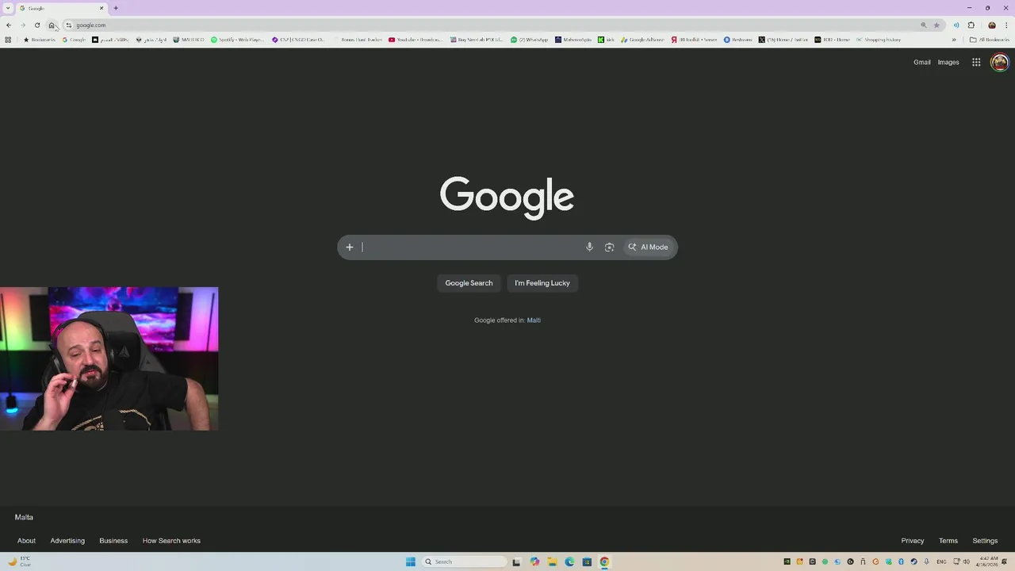Open Chrome icon in taskbar
Viewport: 1015px width, 571px height.
point(604,561)
